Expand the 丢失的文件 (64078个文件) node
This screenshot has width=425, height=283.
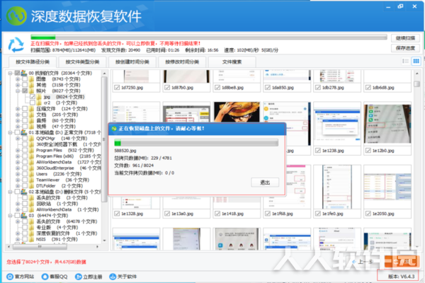[x=18, y=221]
